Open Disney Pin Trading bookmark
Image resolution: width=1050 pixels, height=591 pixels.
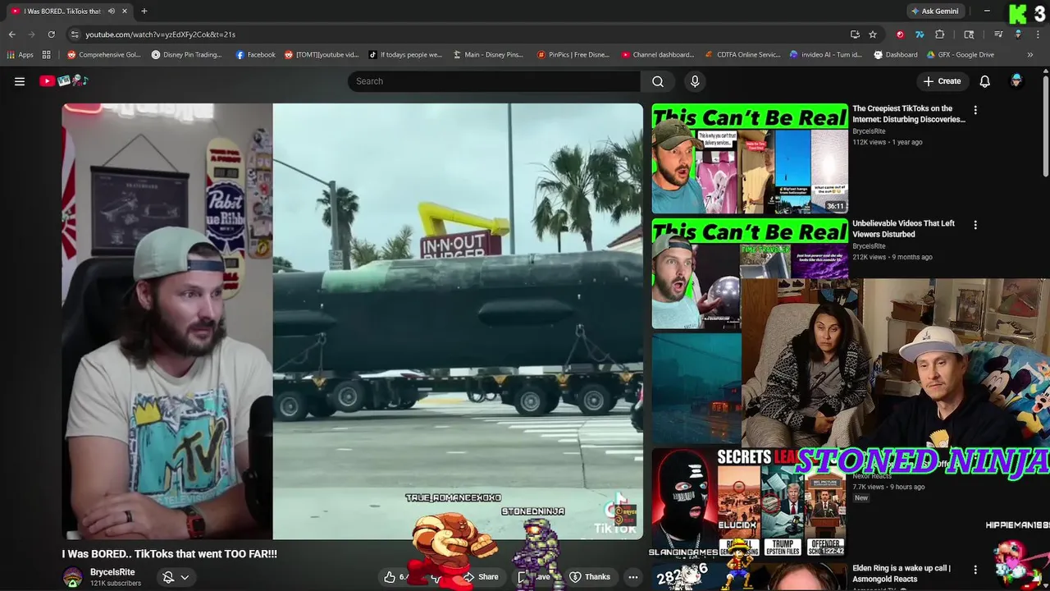pos(186,55)
